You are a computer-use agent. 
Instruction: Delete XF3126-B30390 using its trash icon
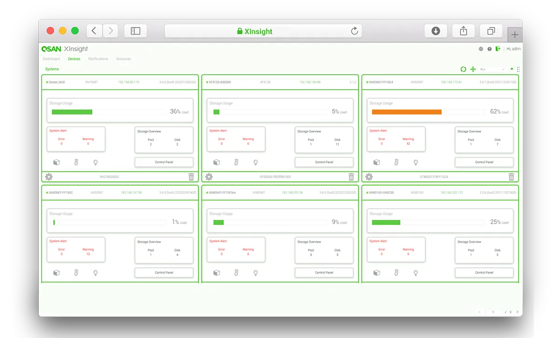tap(351, 177)
